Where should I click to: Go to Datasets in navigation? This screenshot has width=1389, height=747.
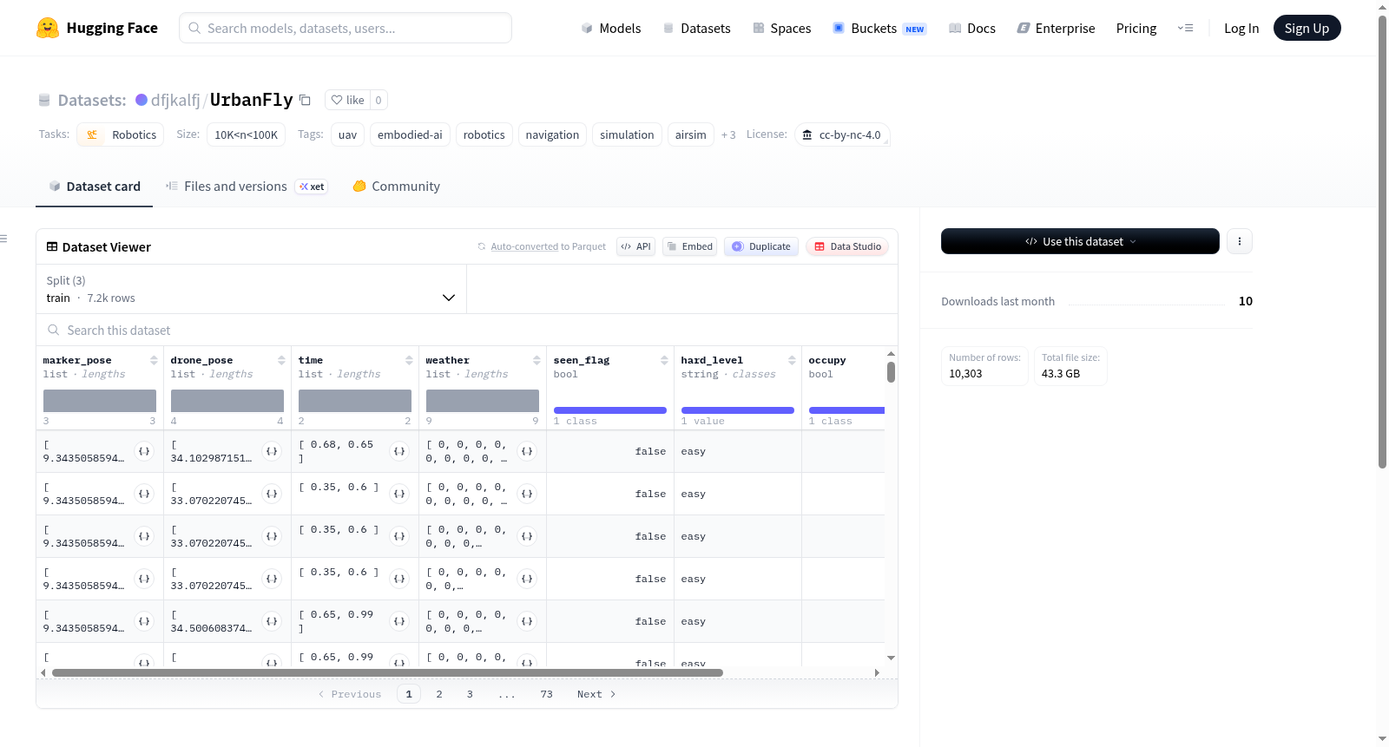click(x=696, y=28)
